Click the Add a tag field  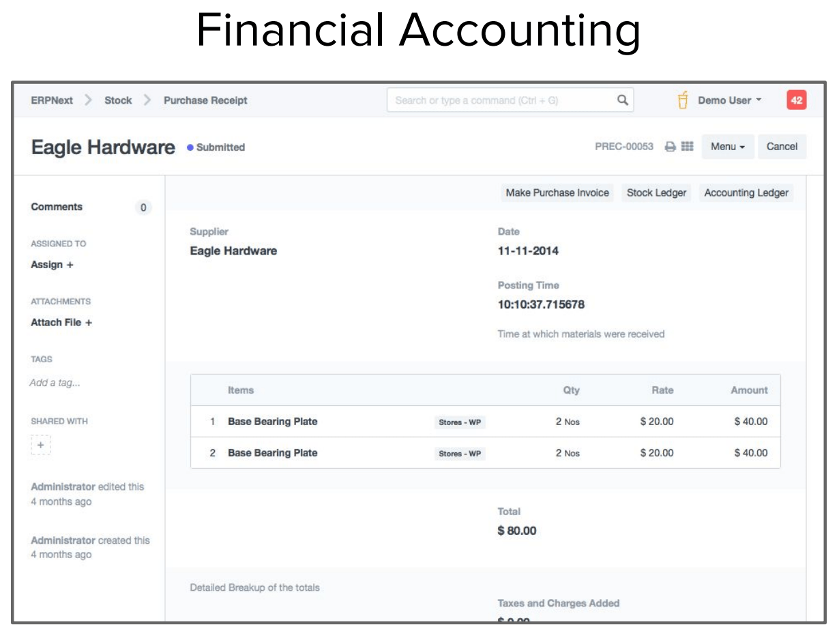pyautogui.click(x=55, y=383)
